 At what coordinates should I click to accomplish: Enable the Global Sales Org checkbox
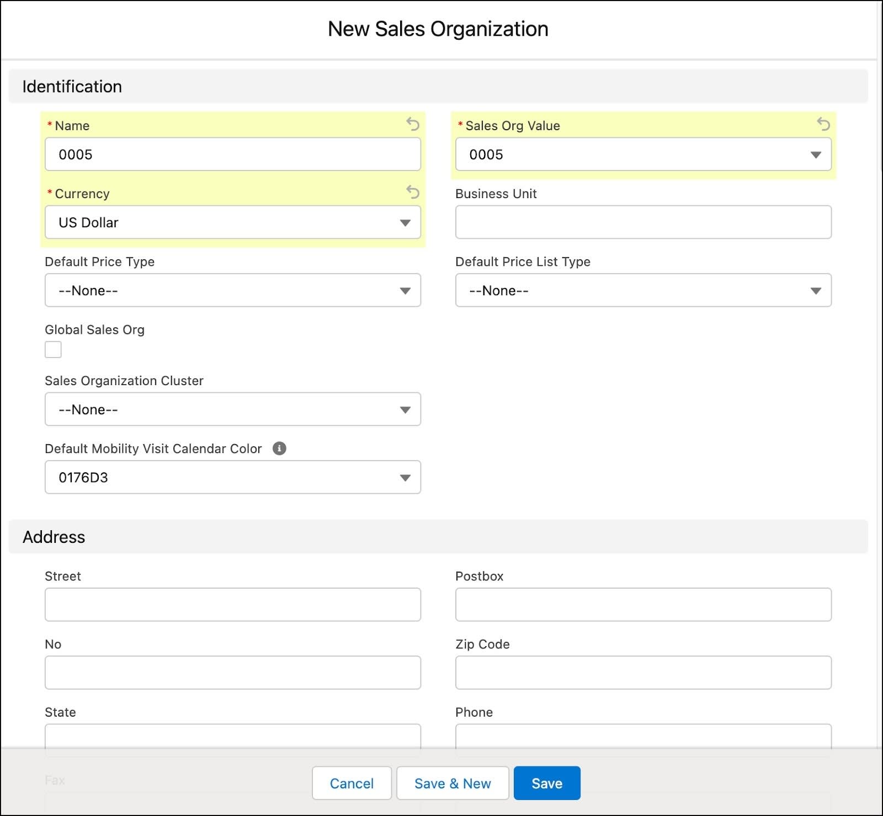click(53, 349)
